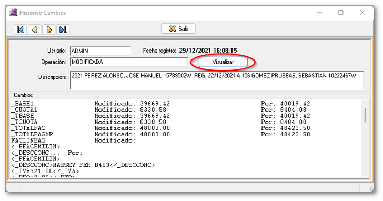Click inside the Descripción text box
This screenshot has width=383, height=201.
[217, 80]
